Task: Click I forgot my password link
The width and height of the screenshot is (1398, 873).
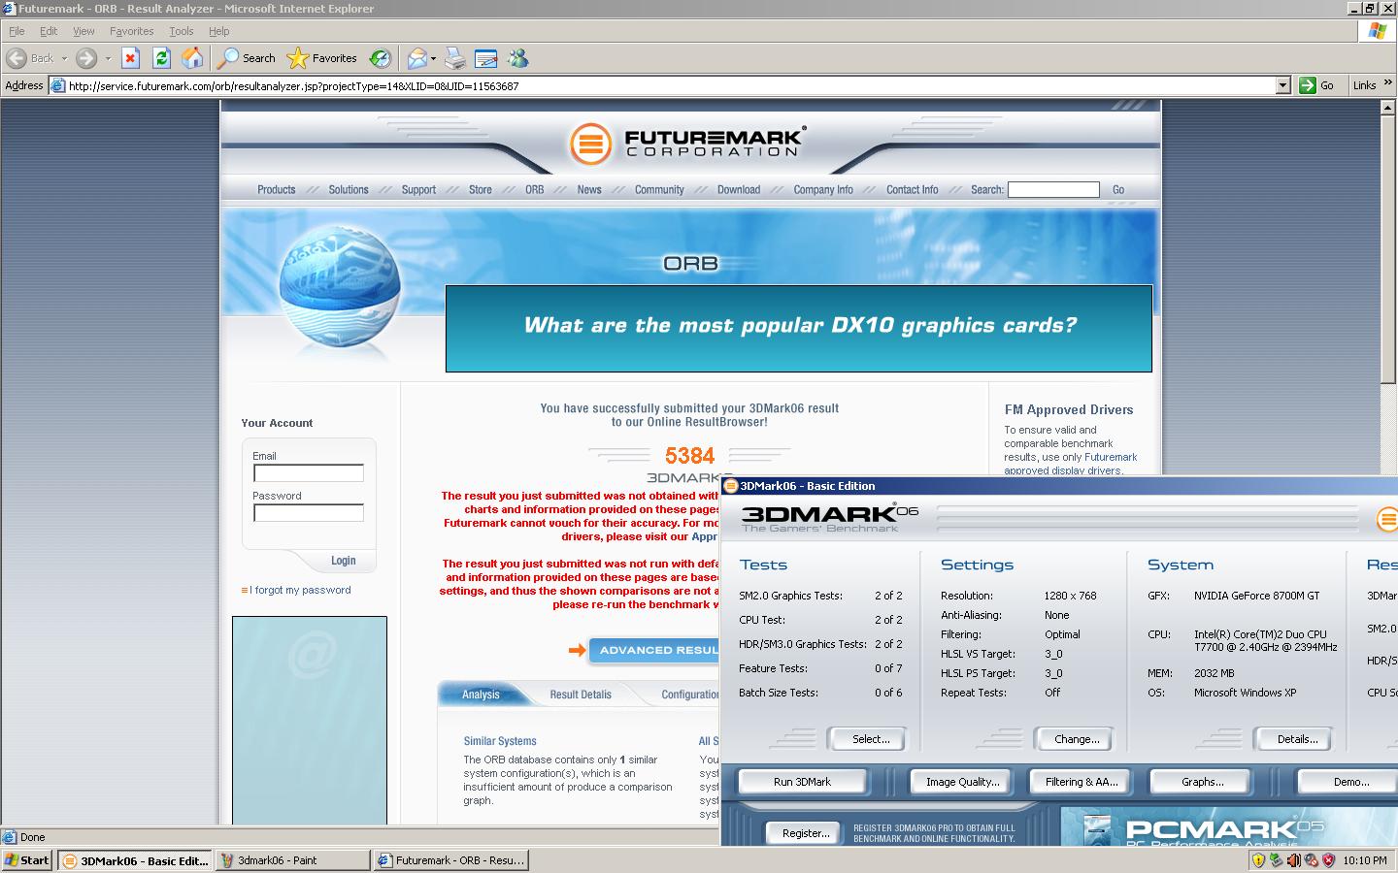Action: (x=301, y=590)
